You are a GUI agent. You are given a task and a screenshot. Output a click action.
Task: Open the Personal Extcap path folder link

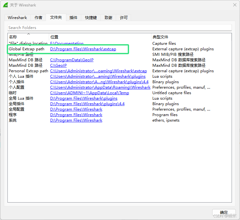[98, 71]
